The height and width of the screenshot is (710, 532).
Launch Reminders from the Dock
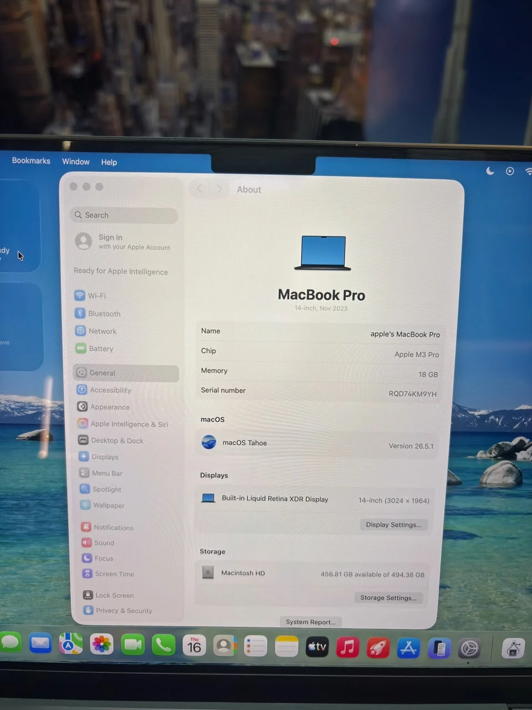pos(255,646)
